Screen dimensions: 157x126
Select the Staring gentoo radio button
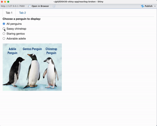(4, 34)
